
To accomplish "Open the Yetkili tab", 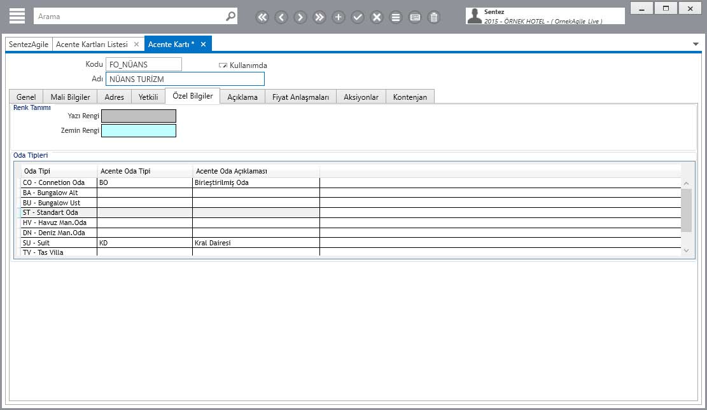I will tap(148, 97).
